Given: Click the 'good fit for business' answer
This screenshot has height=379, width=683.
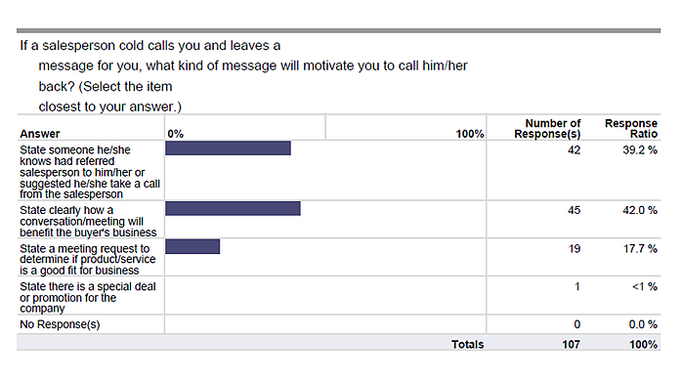Looking at the screenshot, I should 88,259.
